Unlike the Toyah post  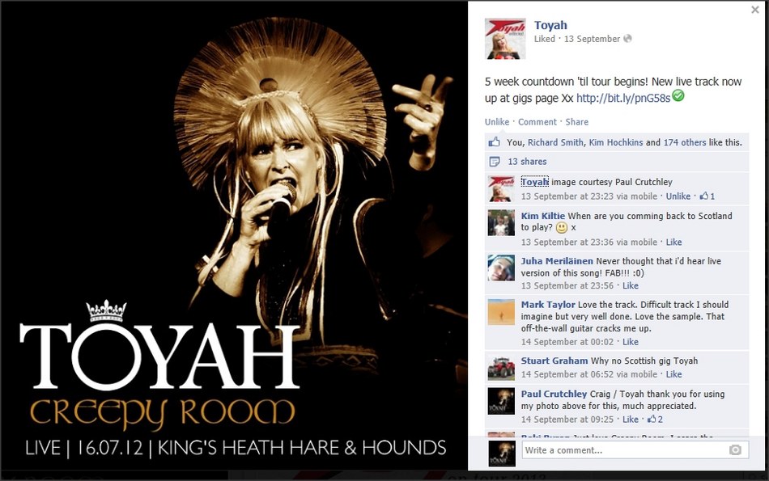point(497,122)
